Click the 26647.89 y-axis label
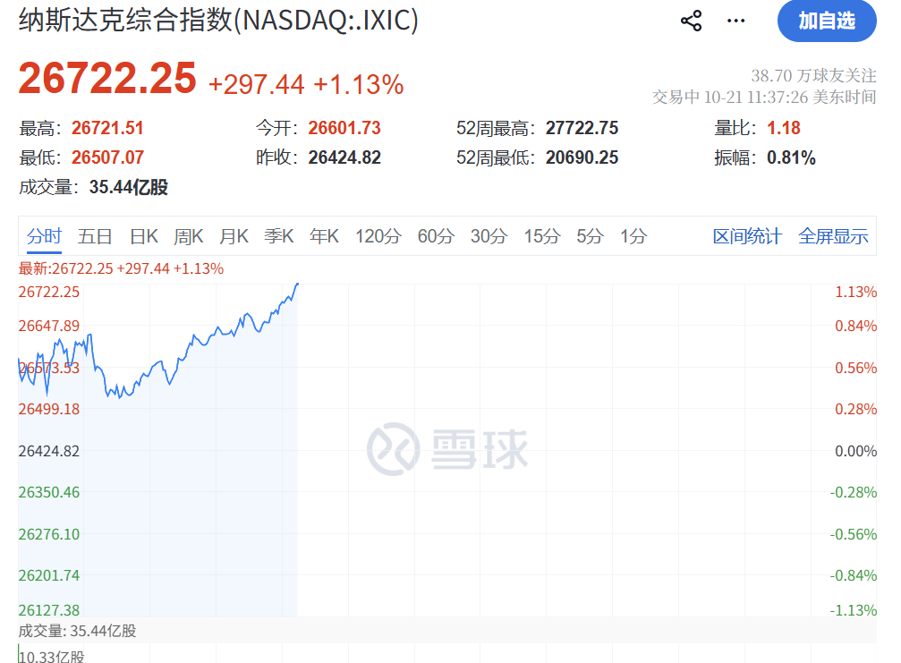The height and width of the screenshot is (663, 901). click(49, 326)
